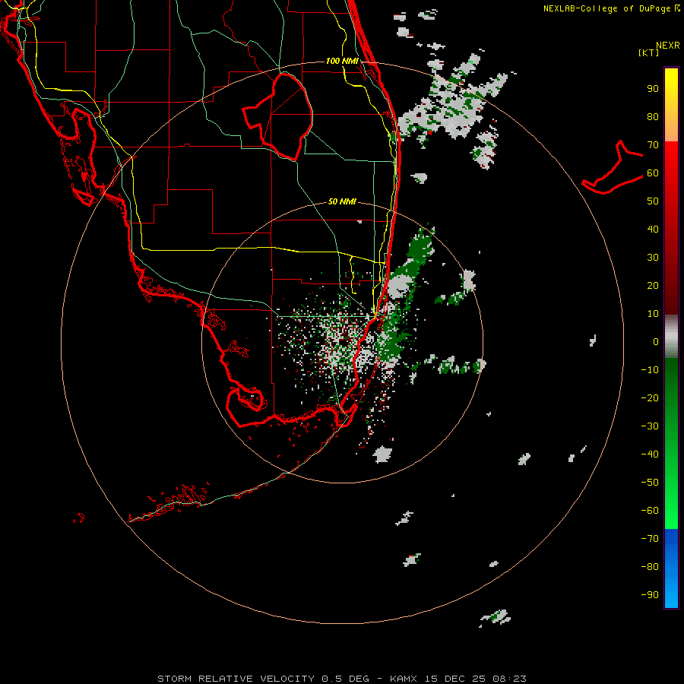Click the Bahamas island outline east of Florida
This screenshot has width=684, height=684.
[x=613, y=168]
